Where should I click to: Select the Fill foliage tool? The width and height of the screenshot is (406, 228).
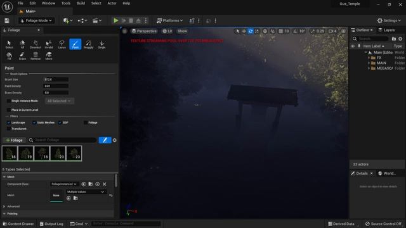point(9,56)
